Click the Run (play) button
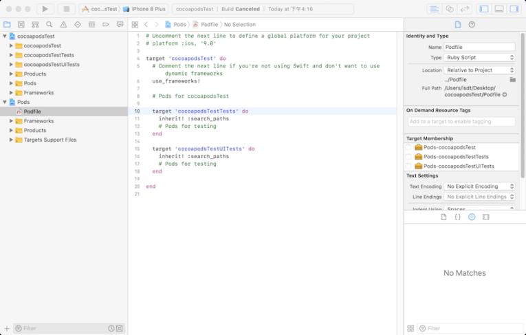This screenshot has height=335, width=526. tap(45, 9)
